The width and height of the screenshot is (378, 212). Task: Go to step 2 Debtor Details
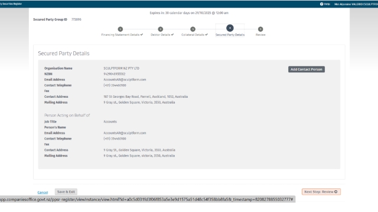pyautogui.click(x=162, y=32)
